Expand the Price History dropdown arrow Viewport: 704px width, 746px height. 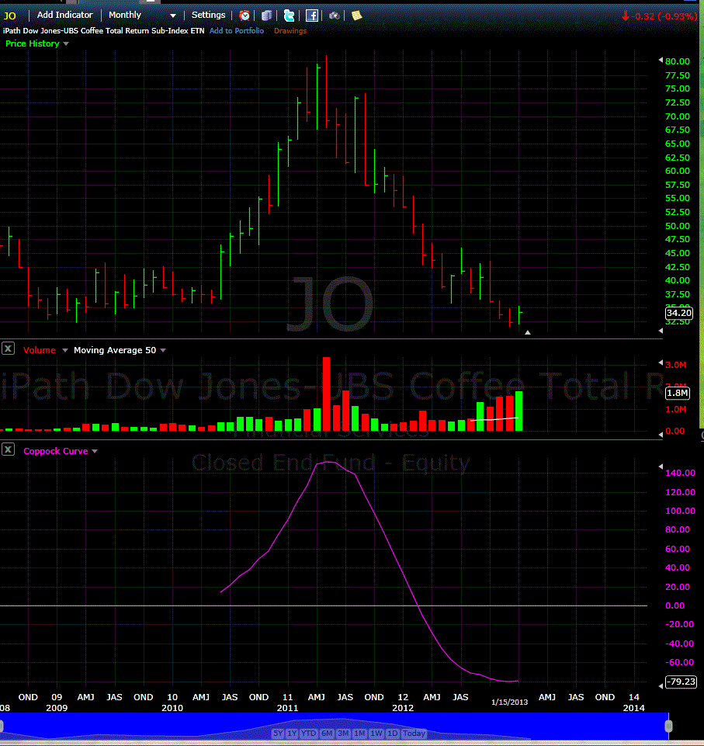pos(66,44)
